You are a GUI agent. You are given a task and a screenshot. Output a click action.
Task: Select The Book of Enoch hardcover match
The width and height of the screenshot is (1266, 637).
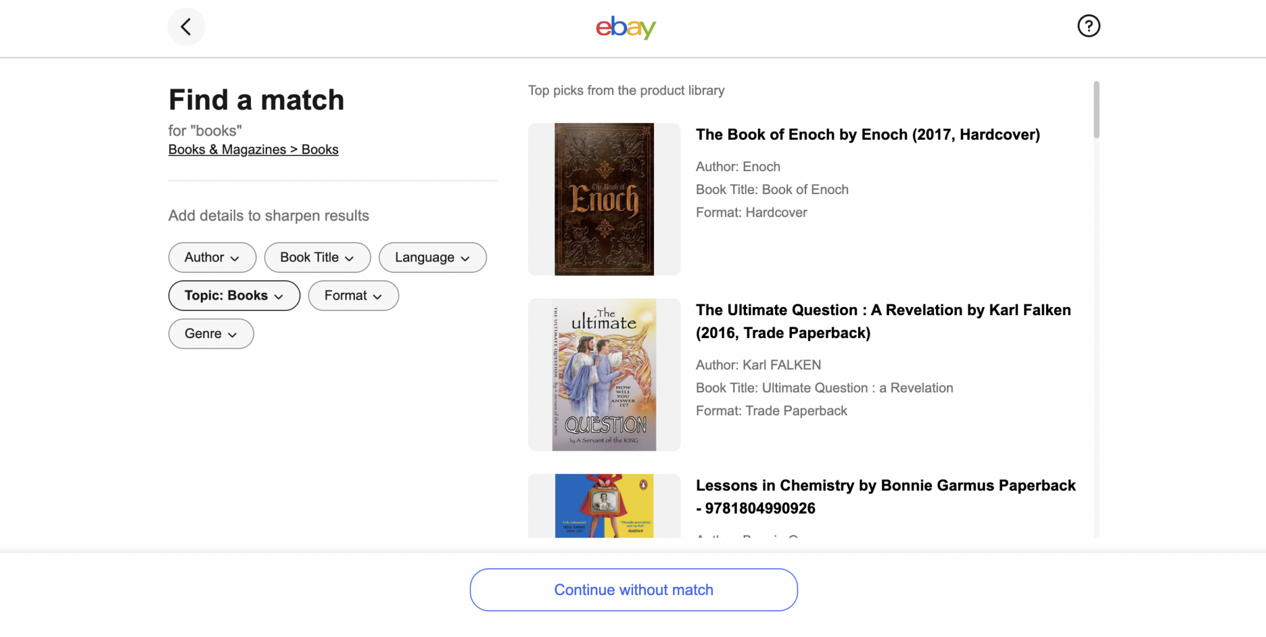point(867,134)
